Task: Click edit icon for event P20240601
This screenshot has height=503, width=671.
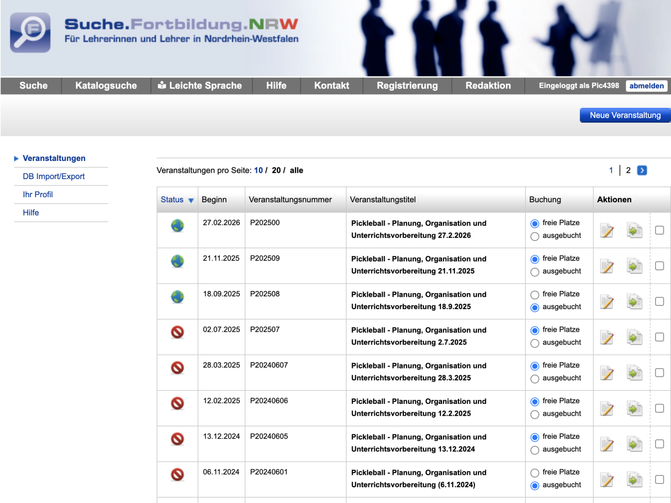Action: 607,479
